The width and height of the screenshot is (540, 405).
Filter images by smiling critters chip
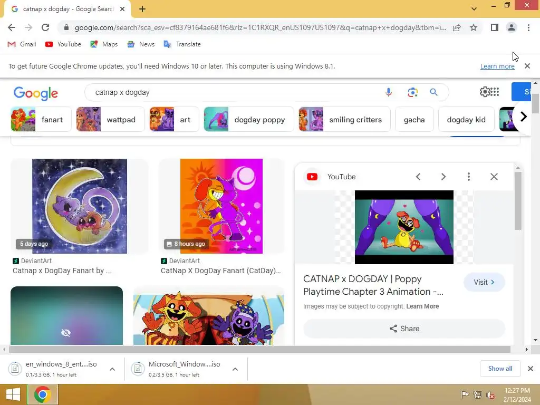(x=344, y=120)
